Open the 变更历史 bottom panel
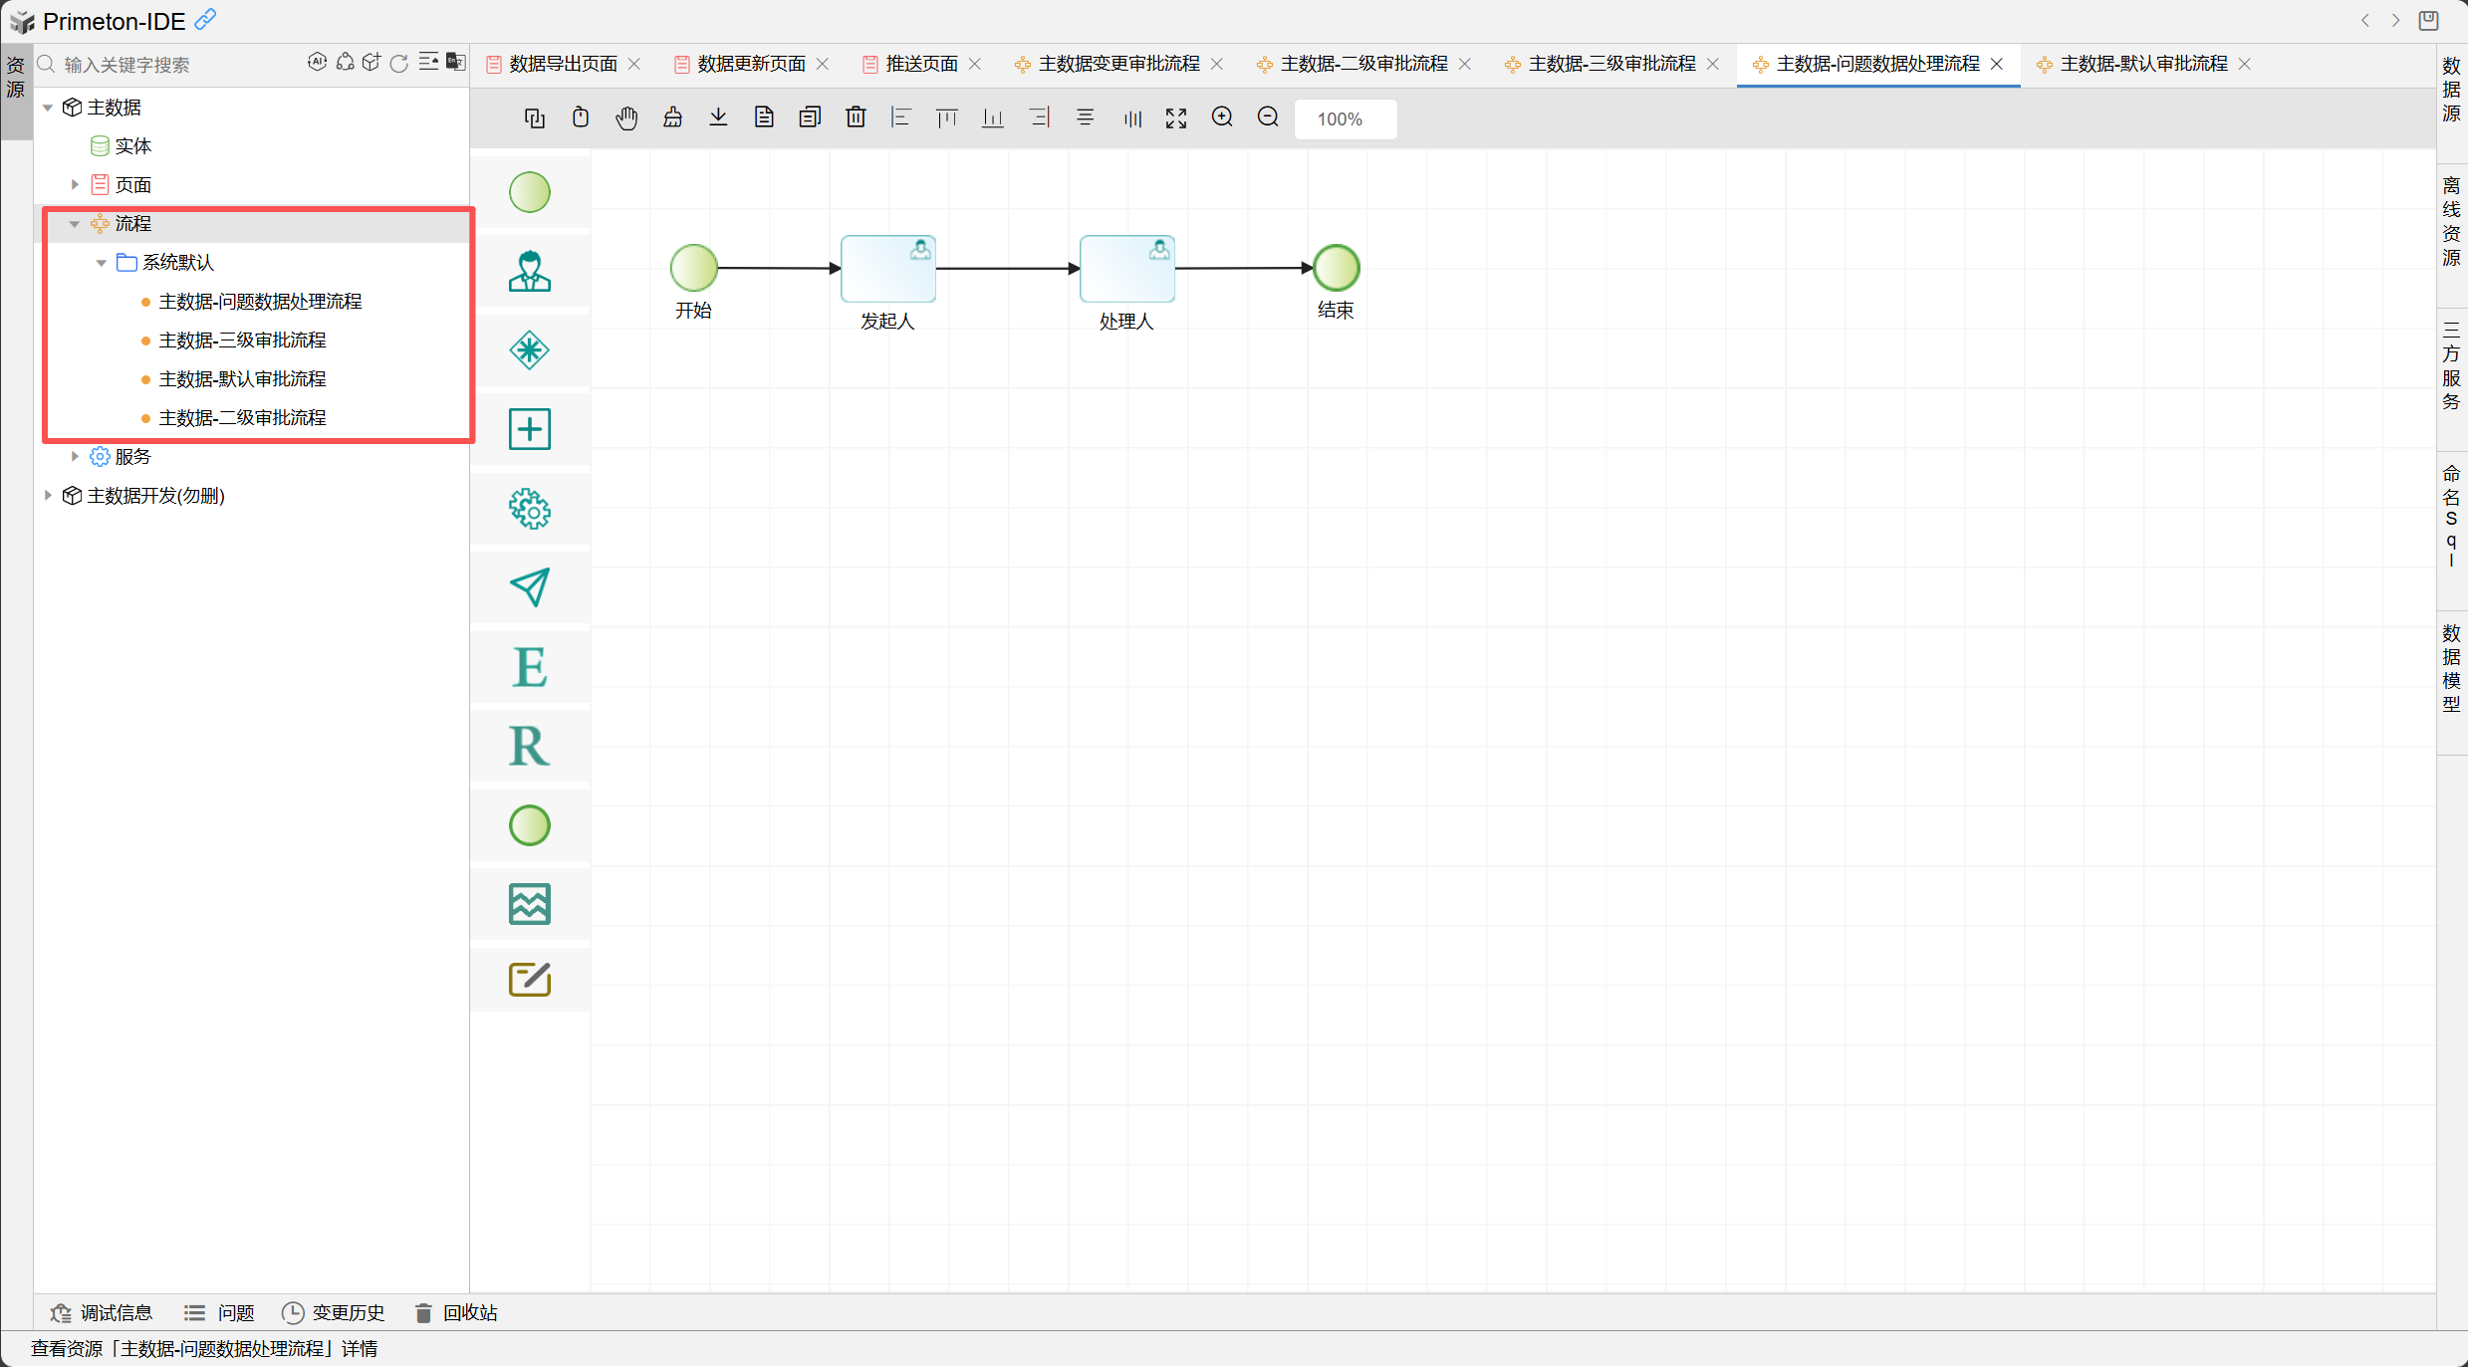The height and width of the screenshot is (1367, 2468). point(334,1313)
